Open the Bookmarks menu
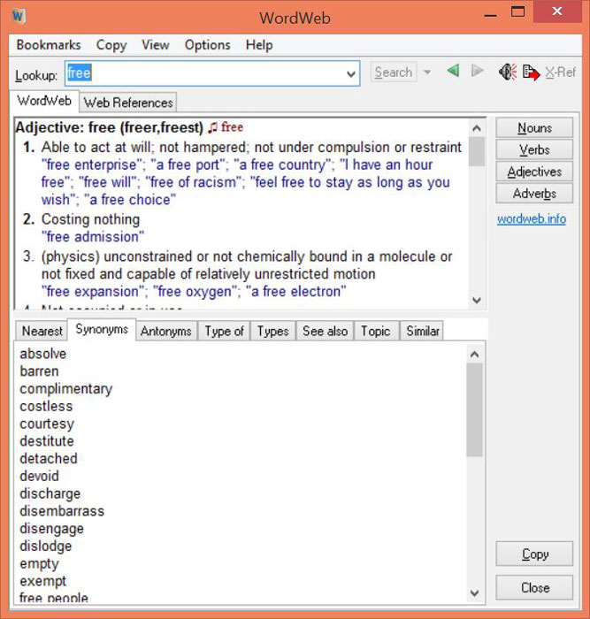Image resolution: width=590 pixels, height=619 pixels. click(49, 45)
